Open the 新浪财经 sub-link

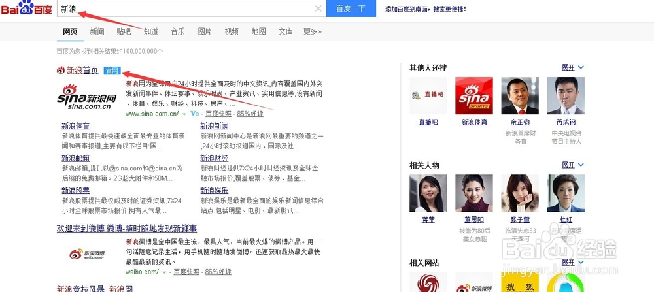pyautogui.click(x=215, y=158)
